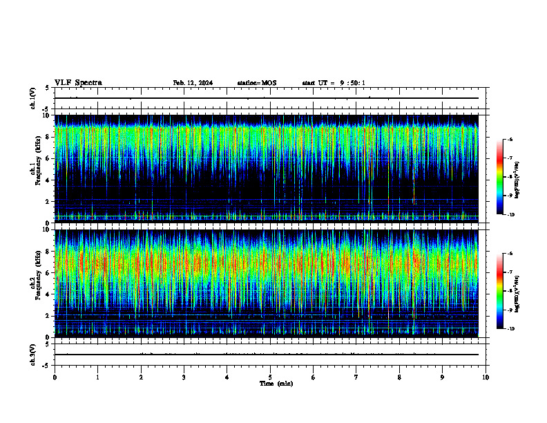Viewport: 547px width, 423px height.
Task: Click the "Time (min)" axis title
Action: click(276, 384)
